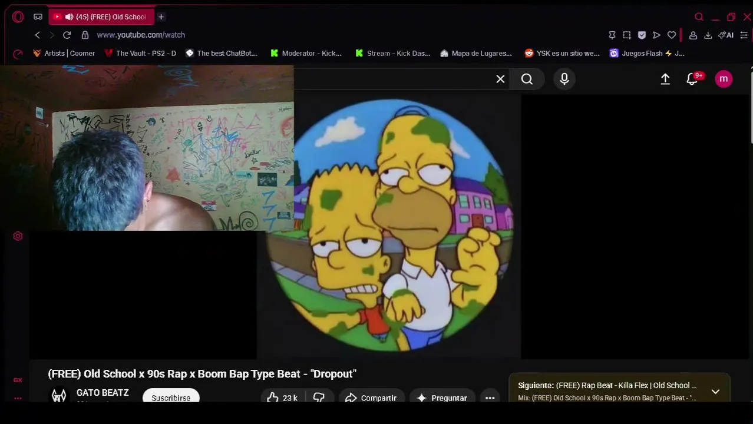753x424 pixels.
Task: Go back to the previous page
Action: [37, 35]
